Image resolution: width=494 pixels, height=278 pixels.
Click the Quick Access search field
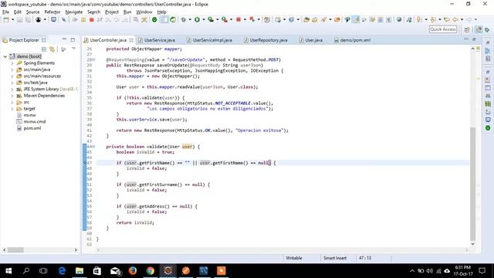[442, 29]
